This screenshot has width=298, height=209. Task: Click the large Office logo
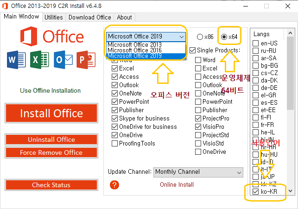tap(52, 36)
